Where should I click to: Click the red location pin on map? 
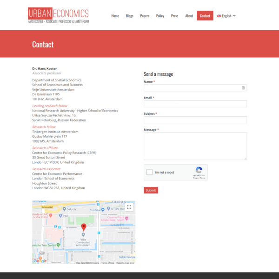(x=84, y=227)
